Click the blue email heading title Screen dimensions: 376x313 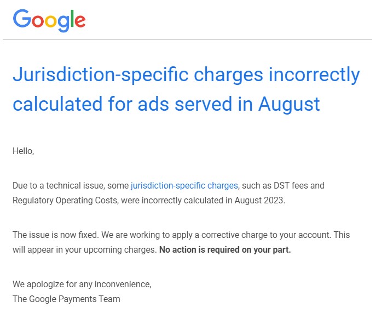[x=186, y=89]
